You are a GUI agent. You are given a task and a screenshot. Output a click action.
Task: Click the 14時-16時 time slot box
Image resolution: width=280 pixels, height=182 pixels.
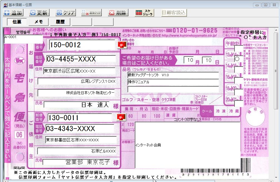239,70
